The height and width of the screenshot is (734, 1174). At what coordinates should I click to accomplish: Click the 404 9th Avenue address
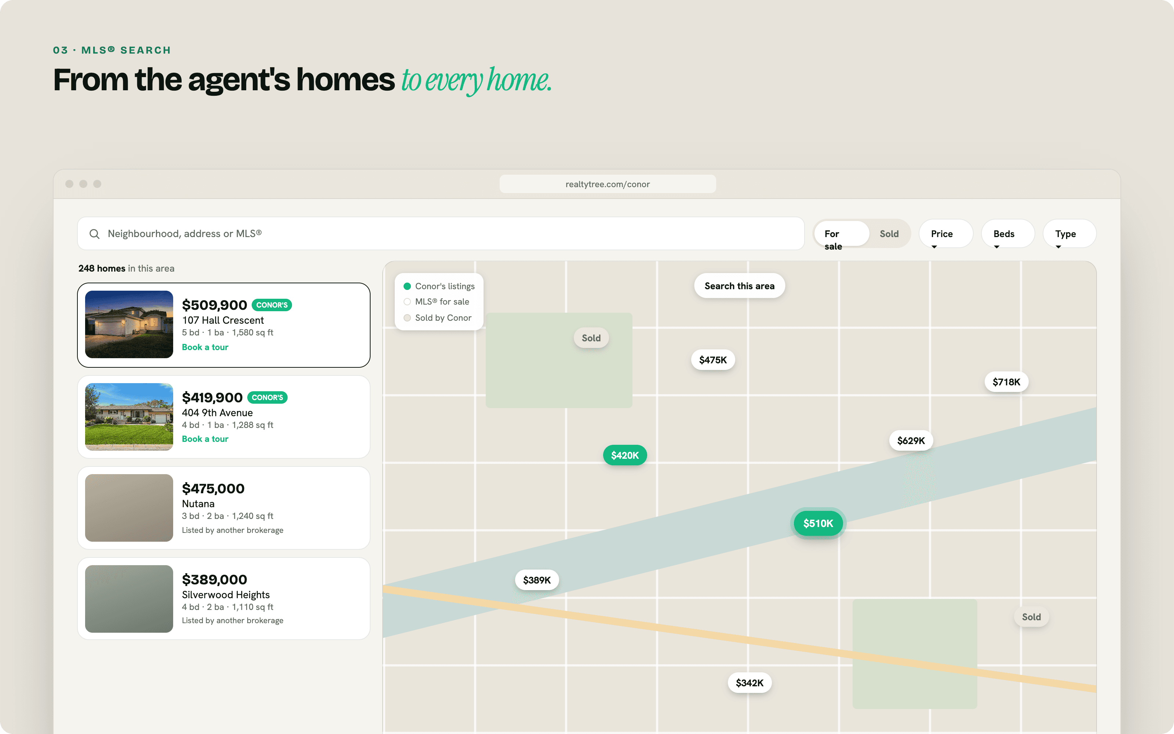tap(217, 413)
